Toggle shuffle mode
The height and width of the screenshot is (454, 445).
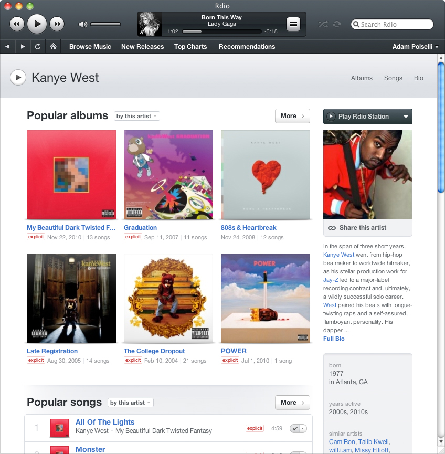pos(323,24)
